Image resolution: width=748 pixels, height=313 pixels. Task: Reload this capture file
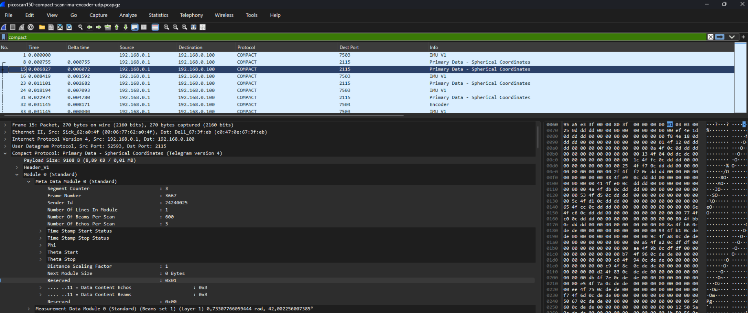click(69, 27)
